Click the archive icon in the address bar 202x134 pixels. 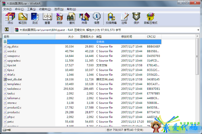pos(17,30)
